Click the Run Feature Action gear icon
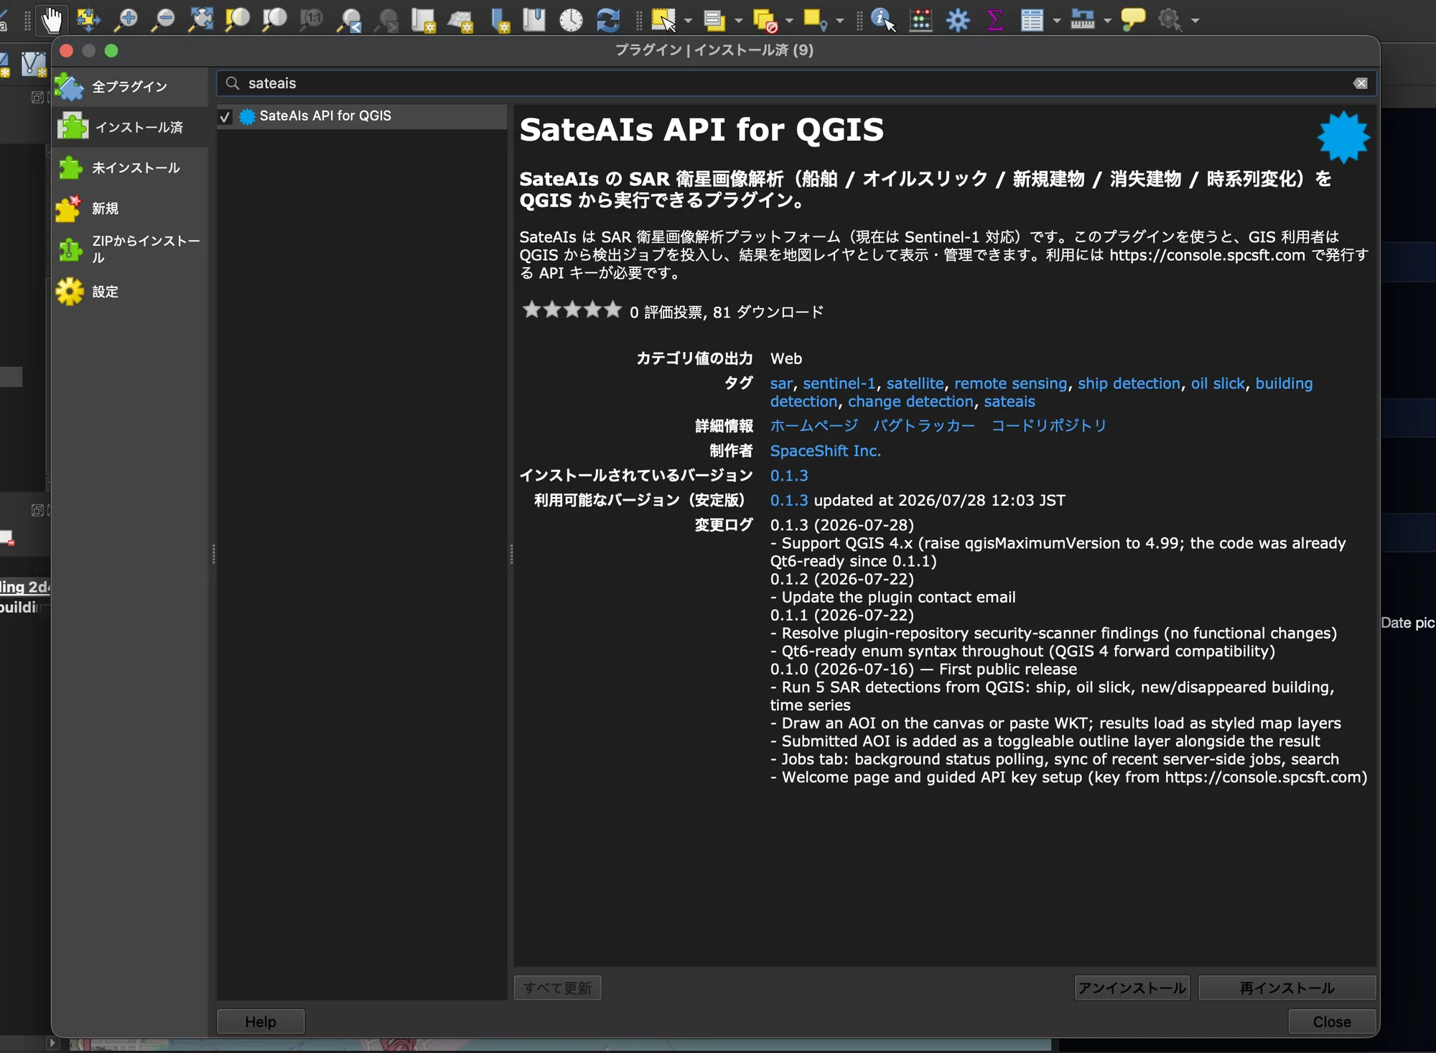 coord(1170,19)
